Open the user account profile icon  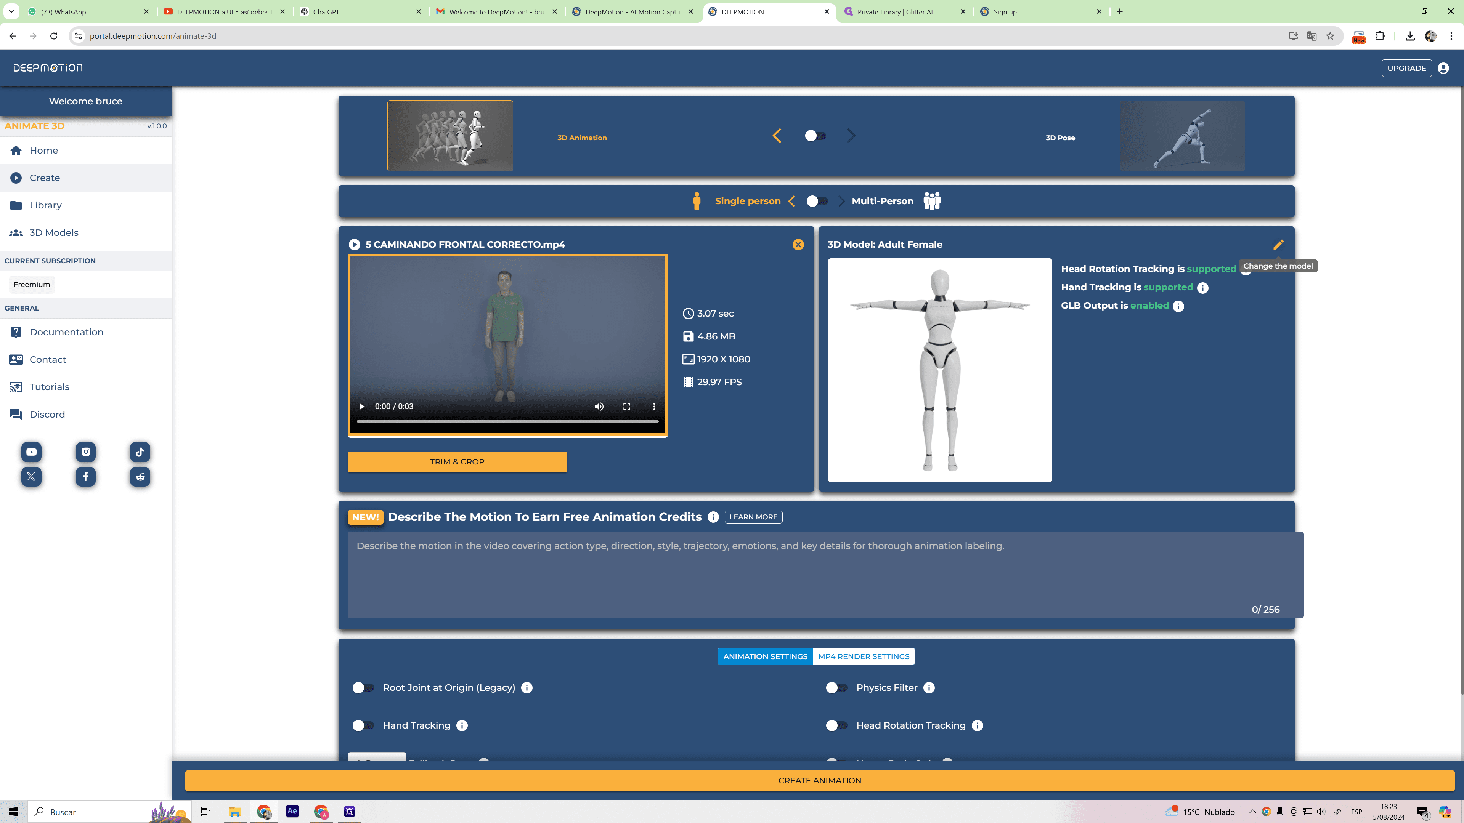pyautogui.click(x=1443, y=68)
